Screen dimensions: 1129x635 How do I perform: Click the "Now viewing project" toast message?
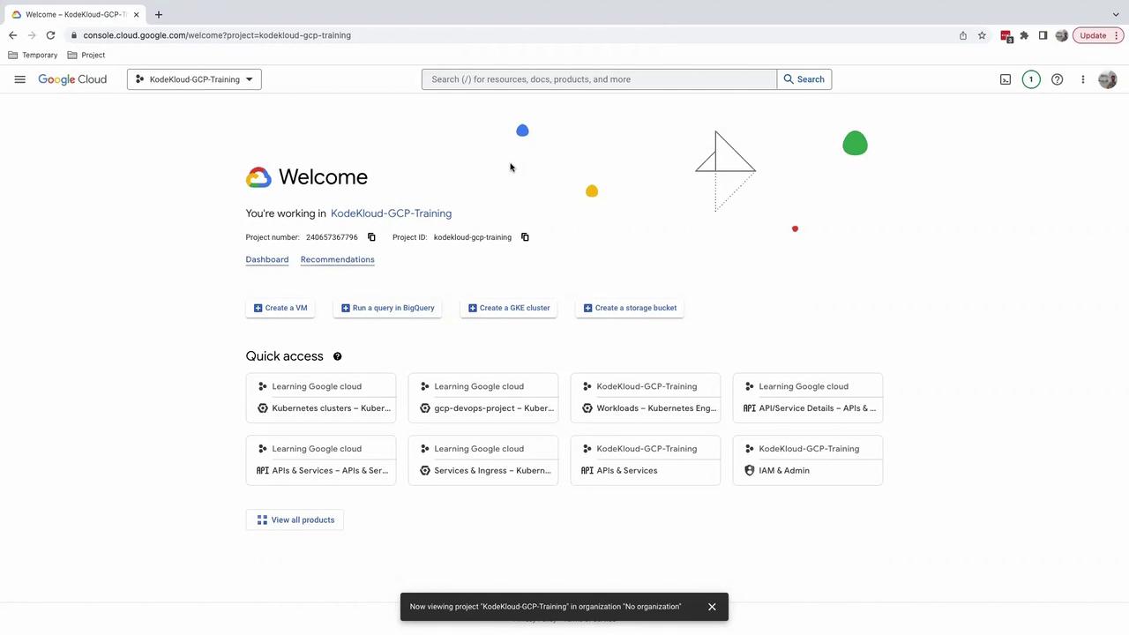pos(546,607)
